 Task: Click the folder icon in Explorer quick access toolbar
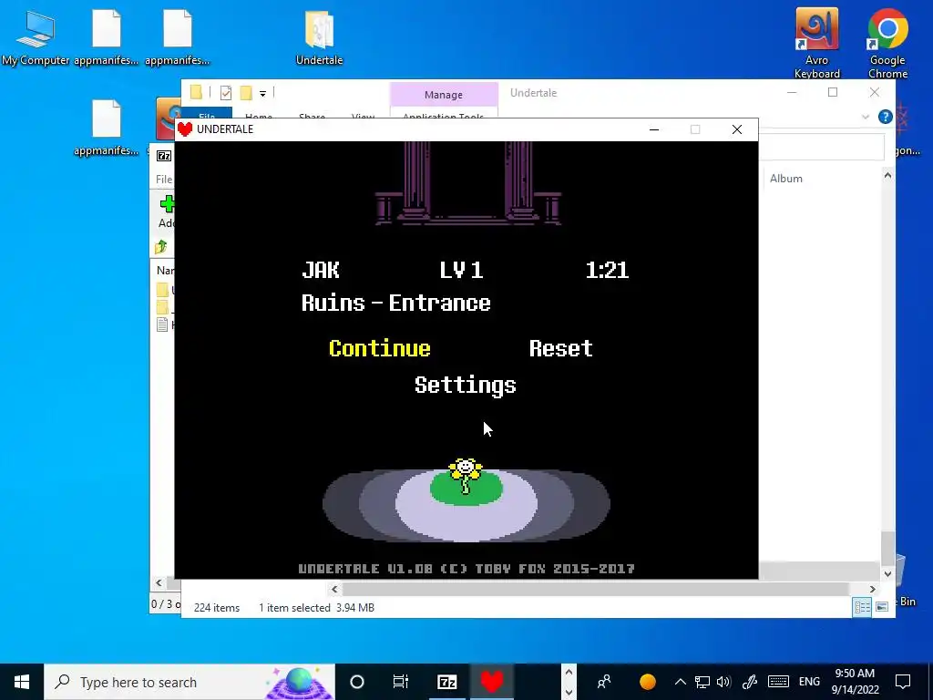(x=197, y=92)
